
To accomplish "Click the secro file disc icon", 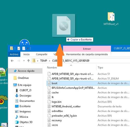I will pos(49,125).
